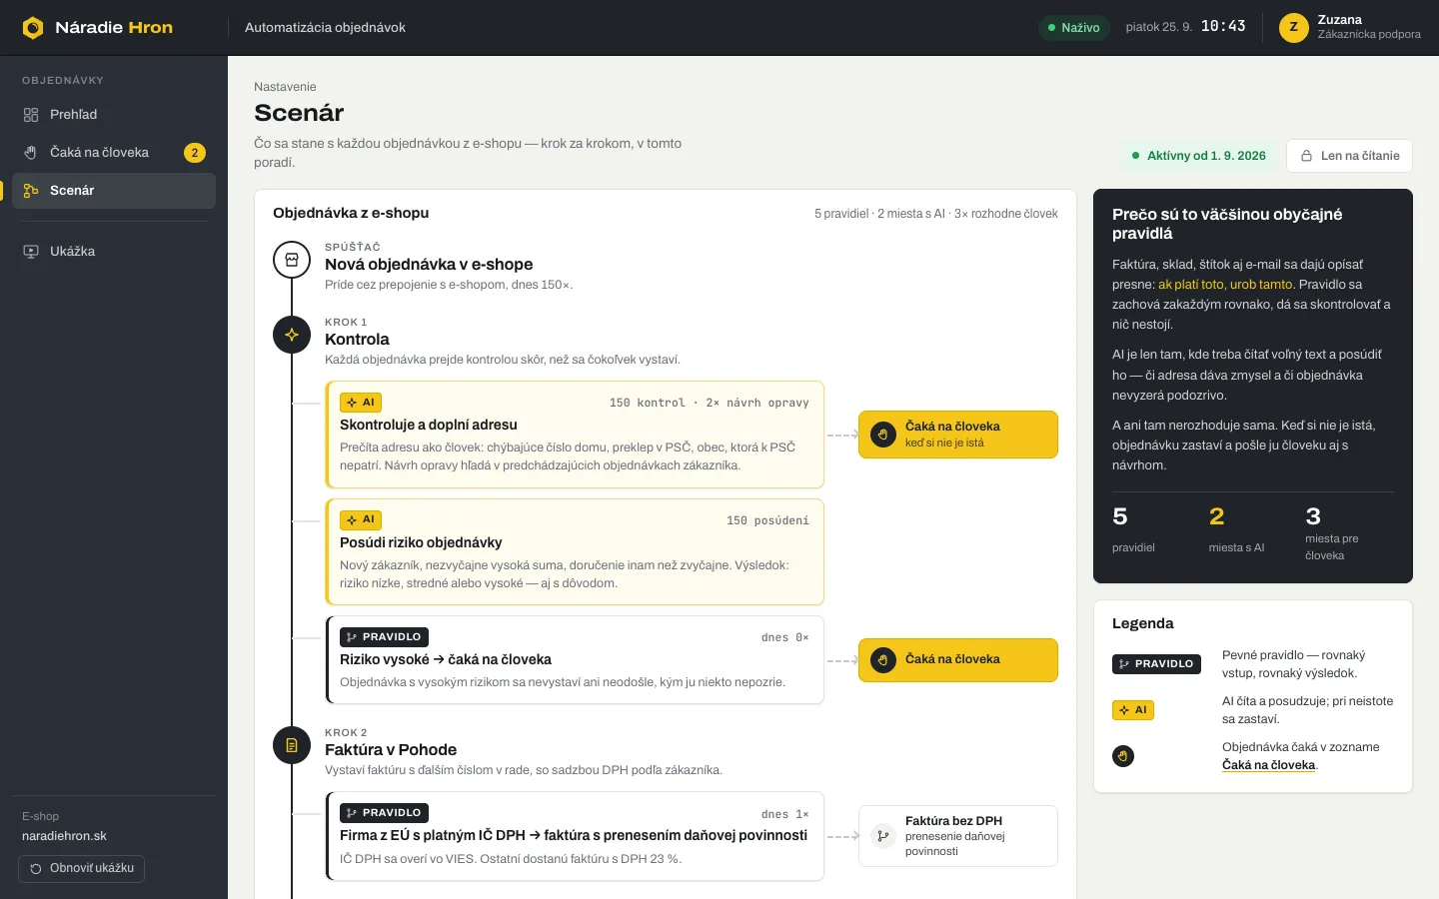Image resolution: width=1439 pixels, height=899 pixels.
Task: Click the lock icon in Len na čítanie
Action: 1306,156
